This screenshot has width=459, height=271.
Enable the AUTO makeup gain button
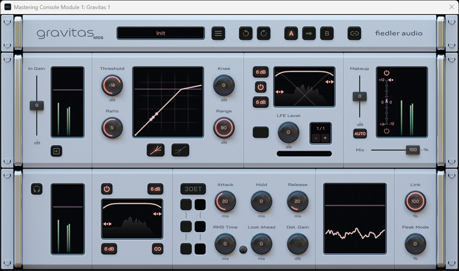360,134
